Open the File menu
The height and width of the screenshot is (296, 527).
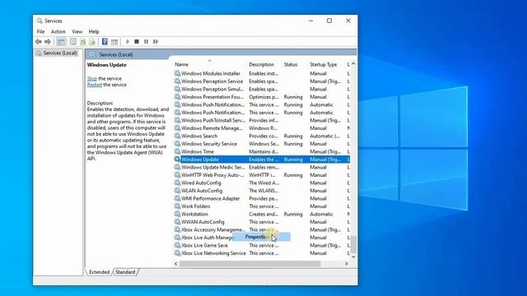pyautogui.click(x=40, y=31)
